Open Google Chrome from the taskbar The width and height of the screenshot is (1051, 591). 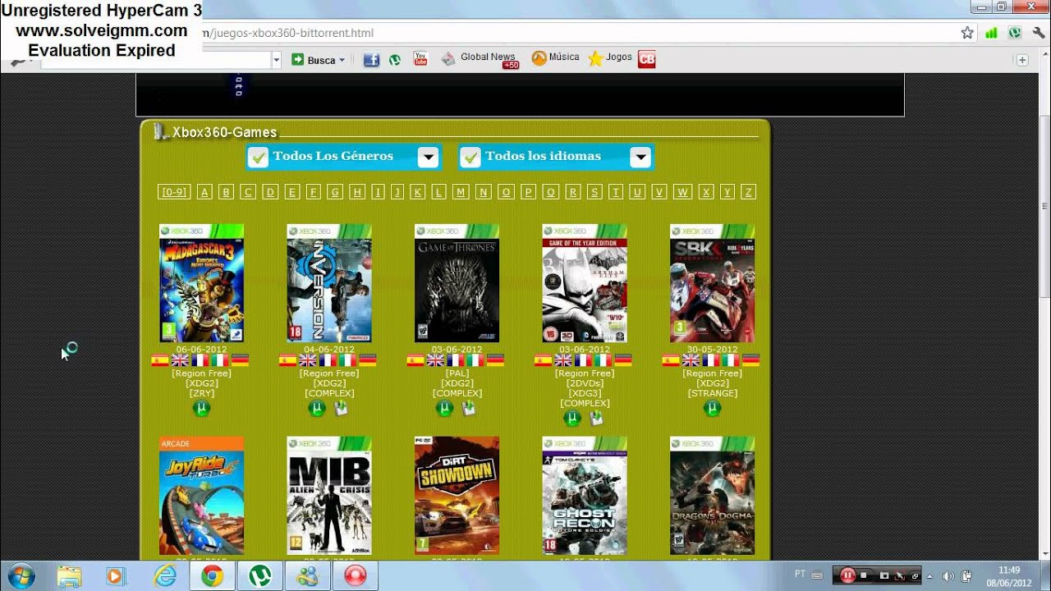point(213,575)
